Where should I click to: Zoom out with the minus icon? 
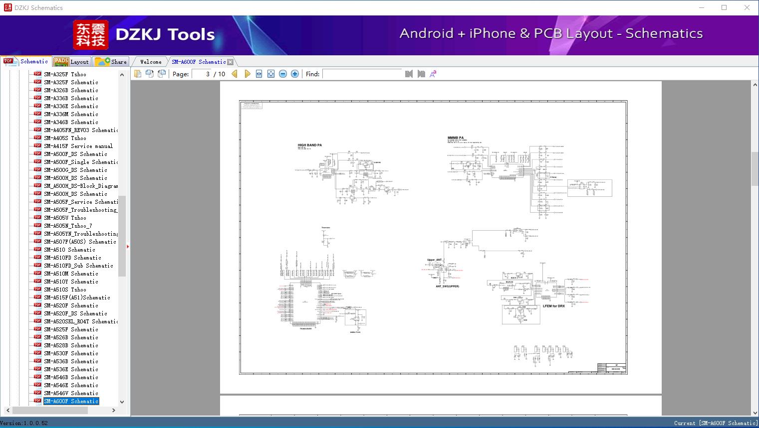(x=283, y=74)
